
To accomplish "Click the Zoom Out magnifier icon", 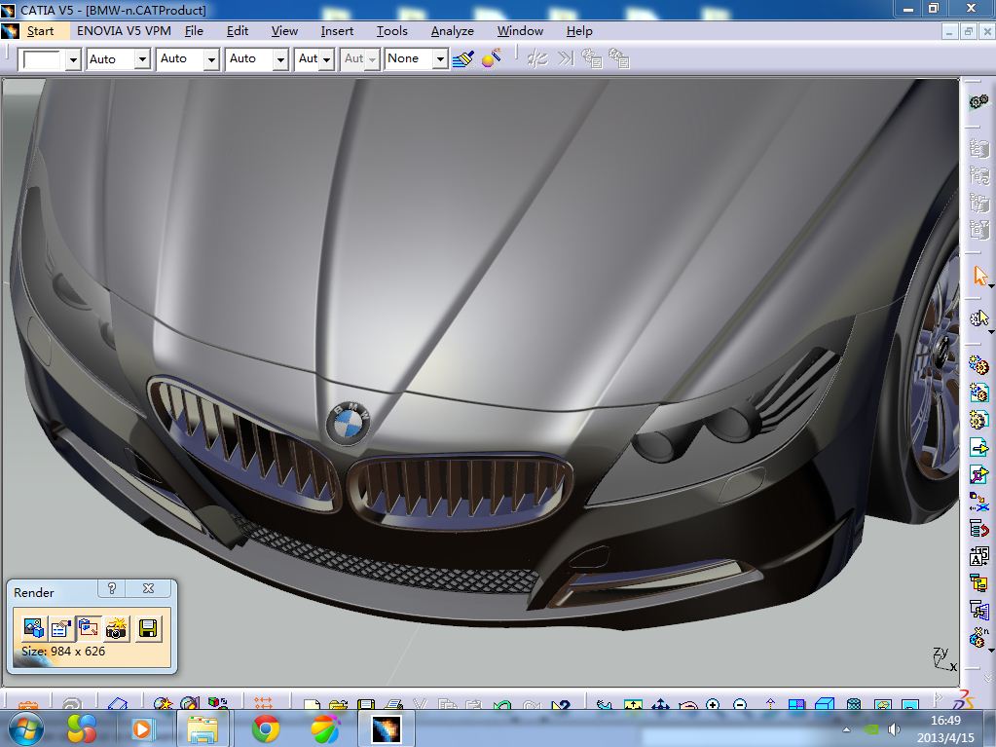I will pos(739,704).
